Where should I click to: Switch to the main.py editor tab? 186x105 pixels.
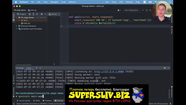pos(54,14)
